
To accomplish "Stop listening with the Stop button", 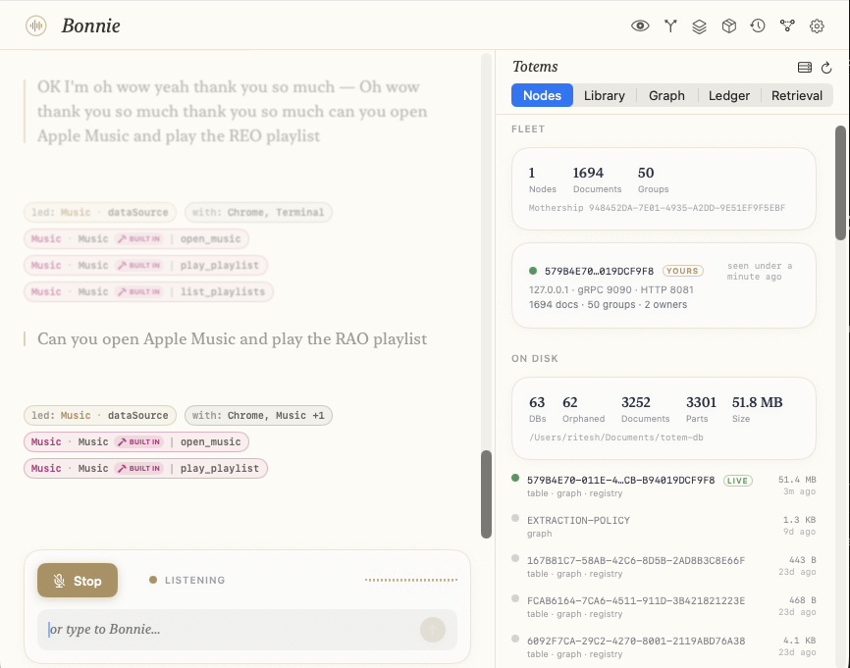I will [x=78, y=581].
